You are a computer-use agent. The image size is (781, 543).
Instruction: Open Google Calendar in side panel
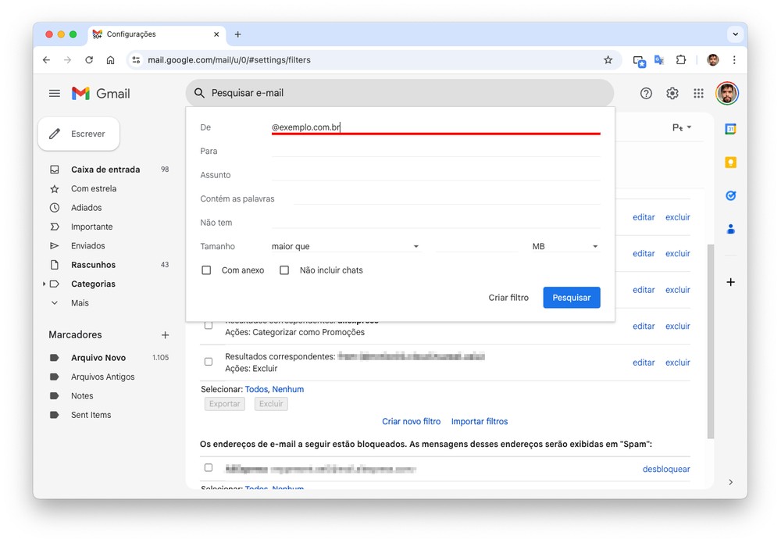point(730,129)
